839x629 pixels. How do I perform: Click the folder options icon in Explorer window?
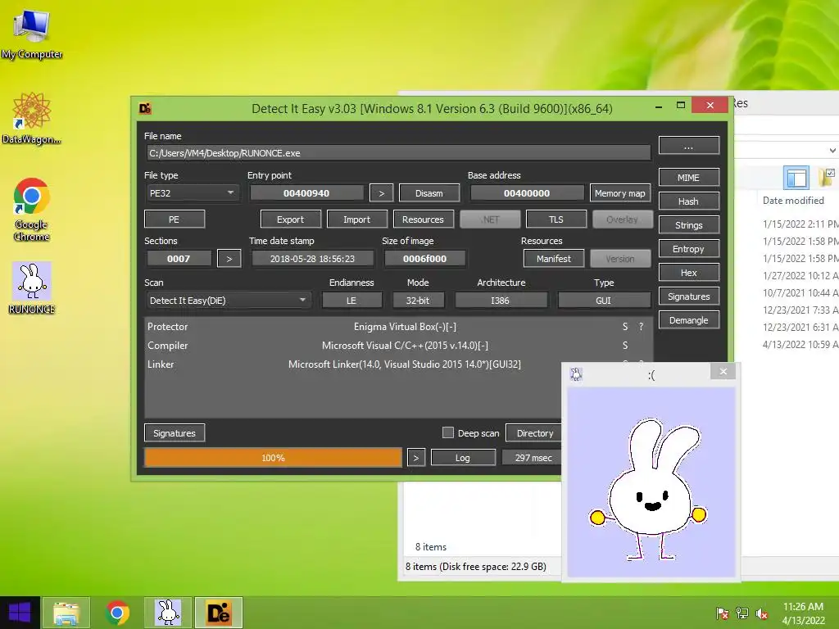point(828,177)
